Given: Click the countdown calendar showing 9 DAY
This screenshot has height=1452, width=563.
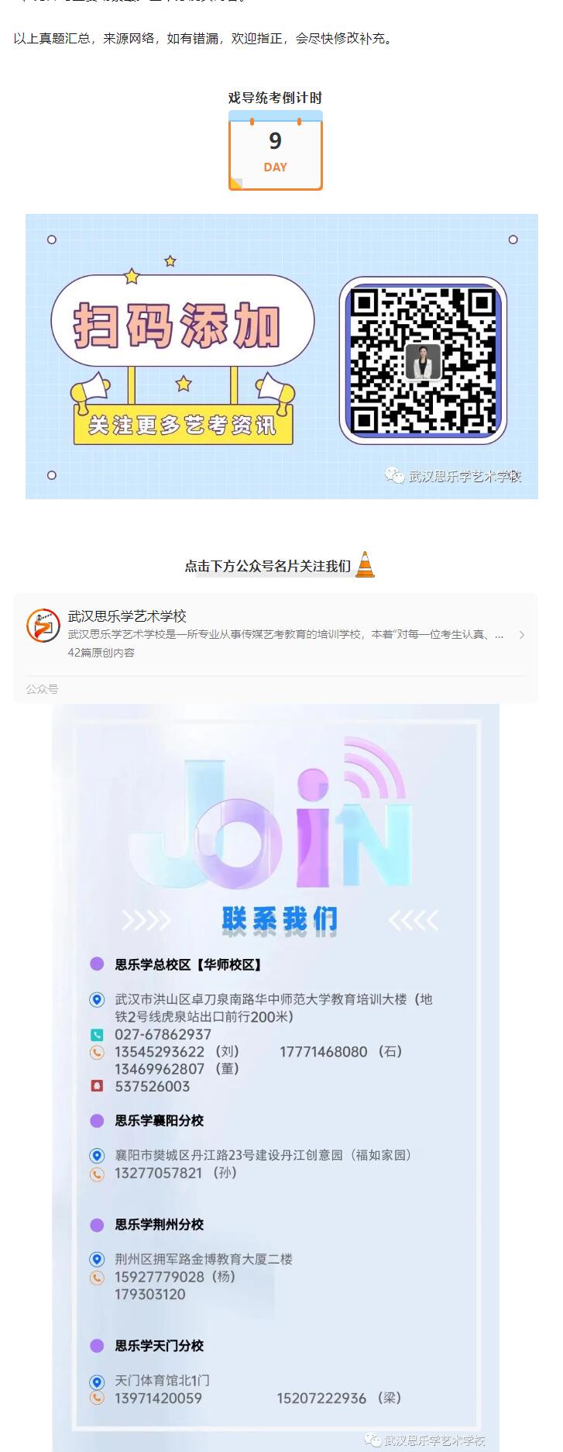Looking at the screenshot, I should click(276, 150).
